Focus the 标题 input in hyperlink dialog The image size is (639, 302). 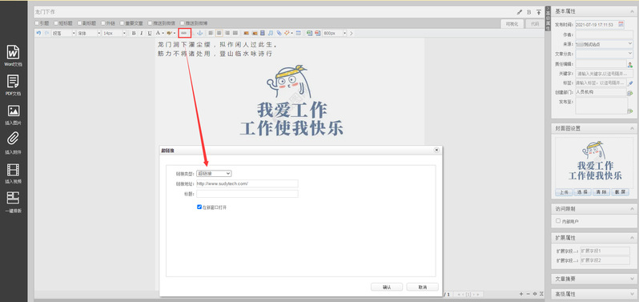click(247, 194)
